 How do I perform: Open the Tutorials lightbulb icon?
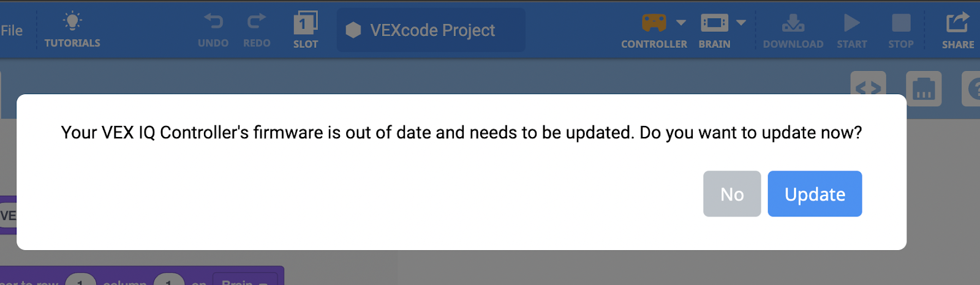72,22
